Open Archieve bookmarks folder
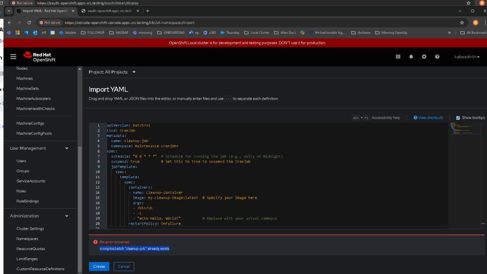487x274 pixels. tap(360, 33)
